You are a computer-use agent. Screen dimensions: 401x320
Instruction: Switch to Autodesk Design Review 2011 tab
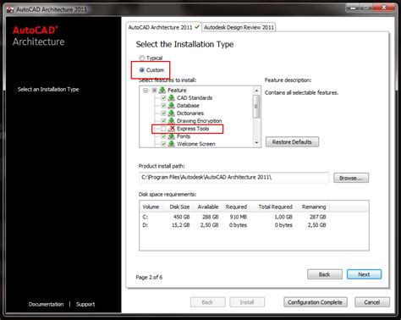239,27
